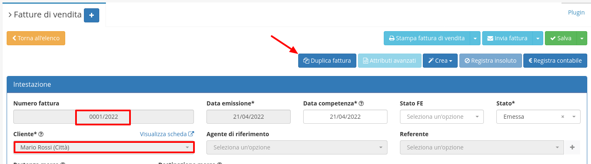Image resolution: width=591 pixels, height=164 pixels.
Task: Save the invoice with Salva
Action: tap(561, 38)
